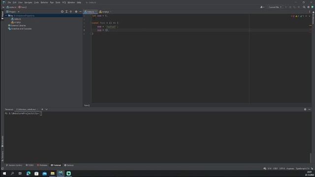315x177 pixels.
Task: Click func() breadcrumb in navigation bar
Action: (x=23, y=7)
